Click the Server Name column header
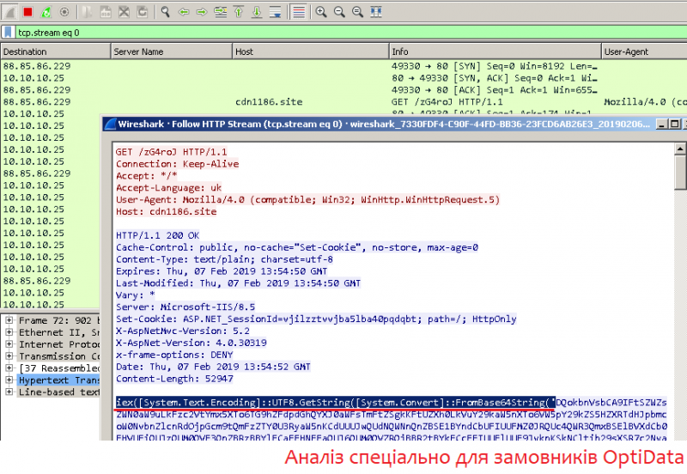This screenshot has width=687, height=474. pos(137,52)
